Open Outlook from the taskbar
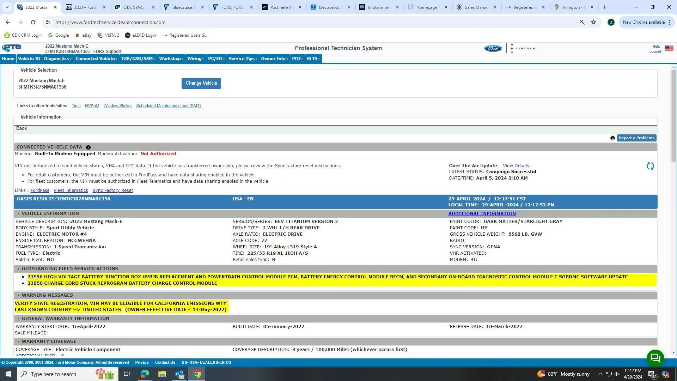The width and height of the screenshot is (677, 381). click(x=179, y=374)
